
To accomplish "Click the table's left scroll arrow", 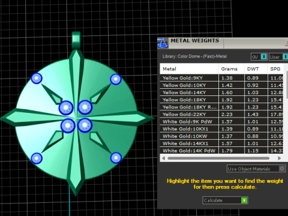I will [x=163, y=158].
